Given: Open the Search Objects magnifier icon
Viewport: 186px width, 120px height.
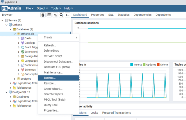Looking at the screenshot, I should (x=61, y=15).
